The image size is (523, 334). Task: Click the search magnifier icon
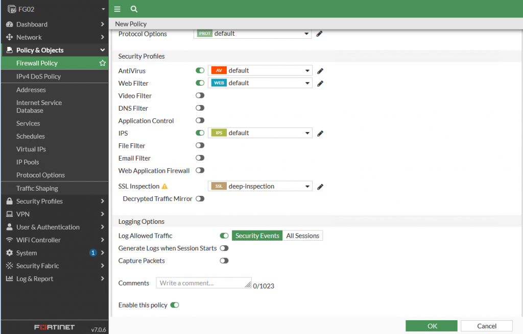pos(134,9)
